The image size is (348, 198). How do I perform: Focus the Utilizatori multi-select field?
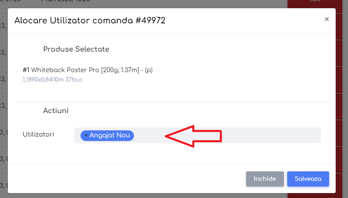[x=198, y=135]
